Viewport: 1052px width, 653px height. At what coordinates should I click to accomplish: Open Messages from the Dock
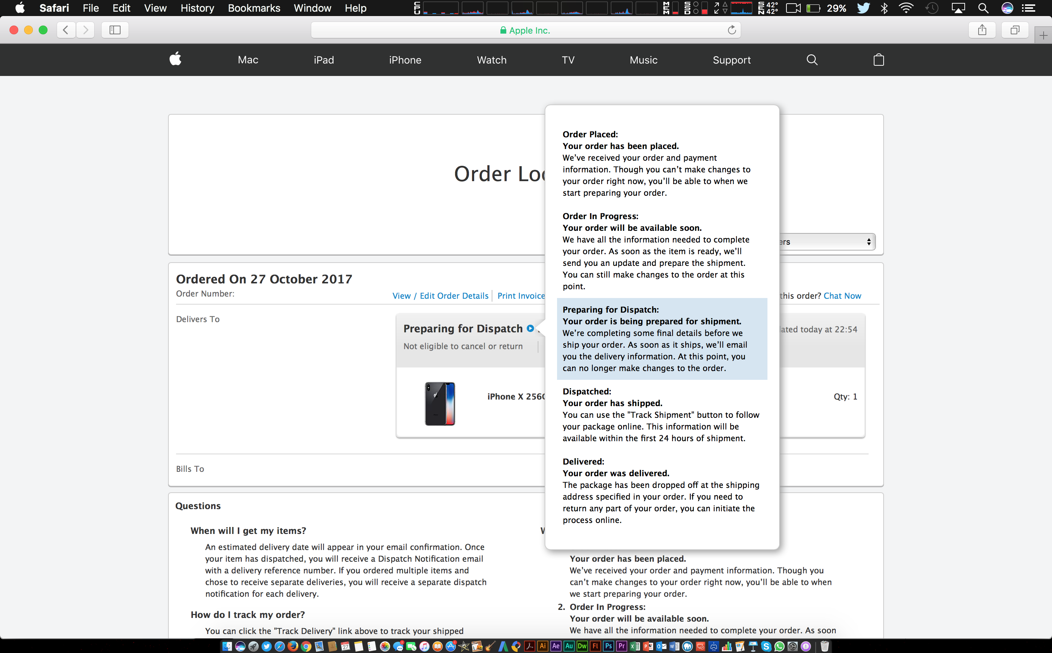coord(399,646)
